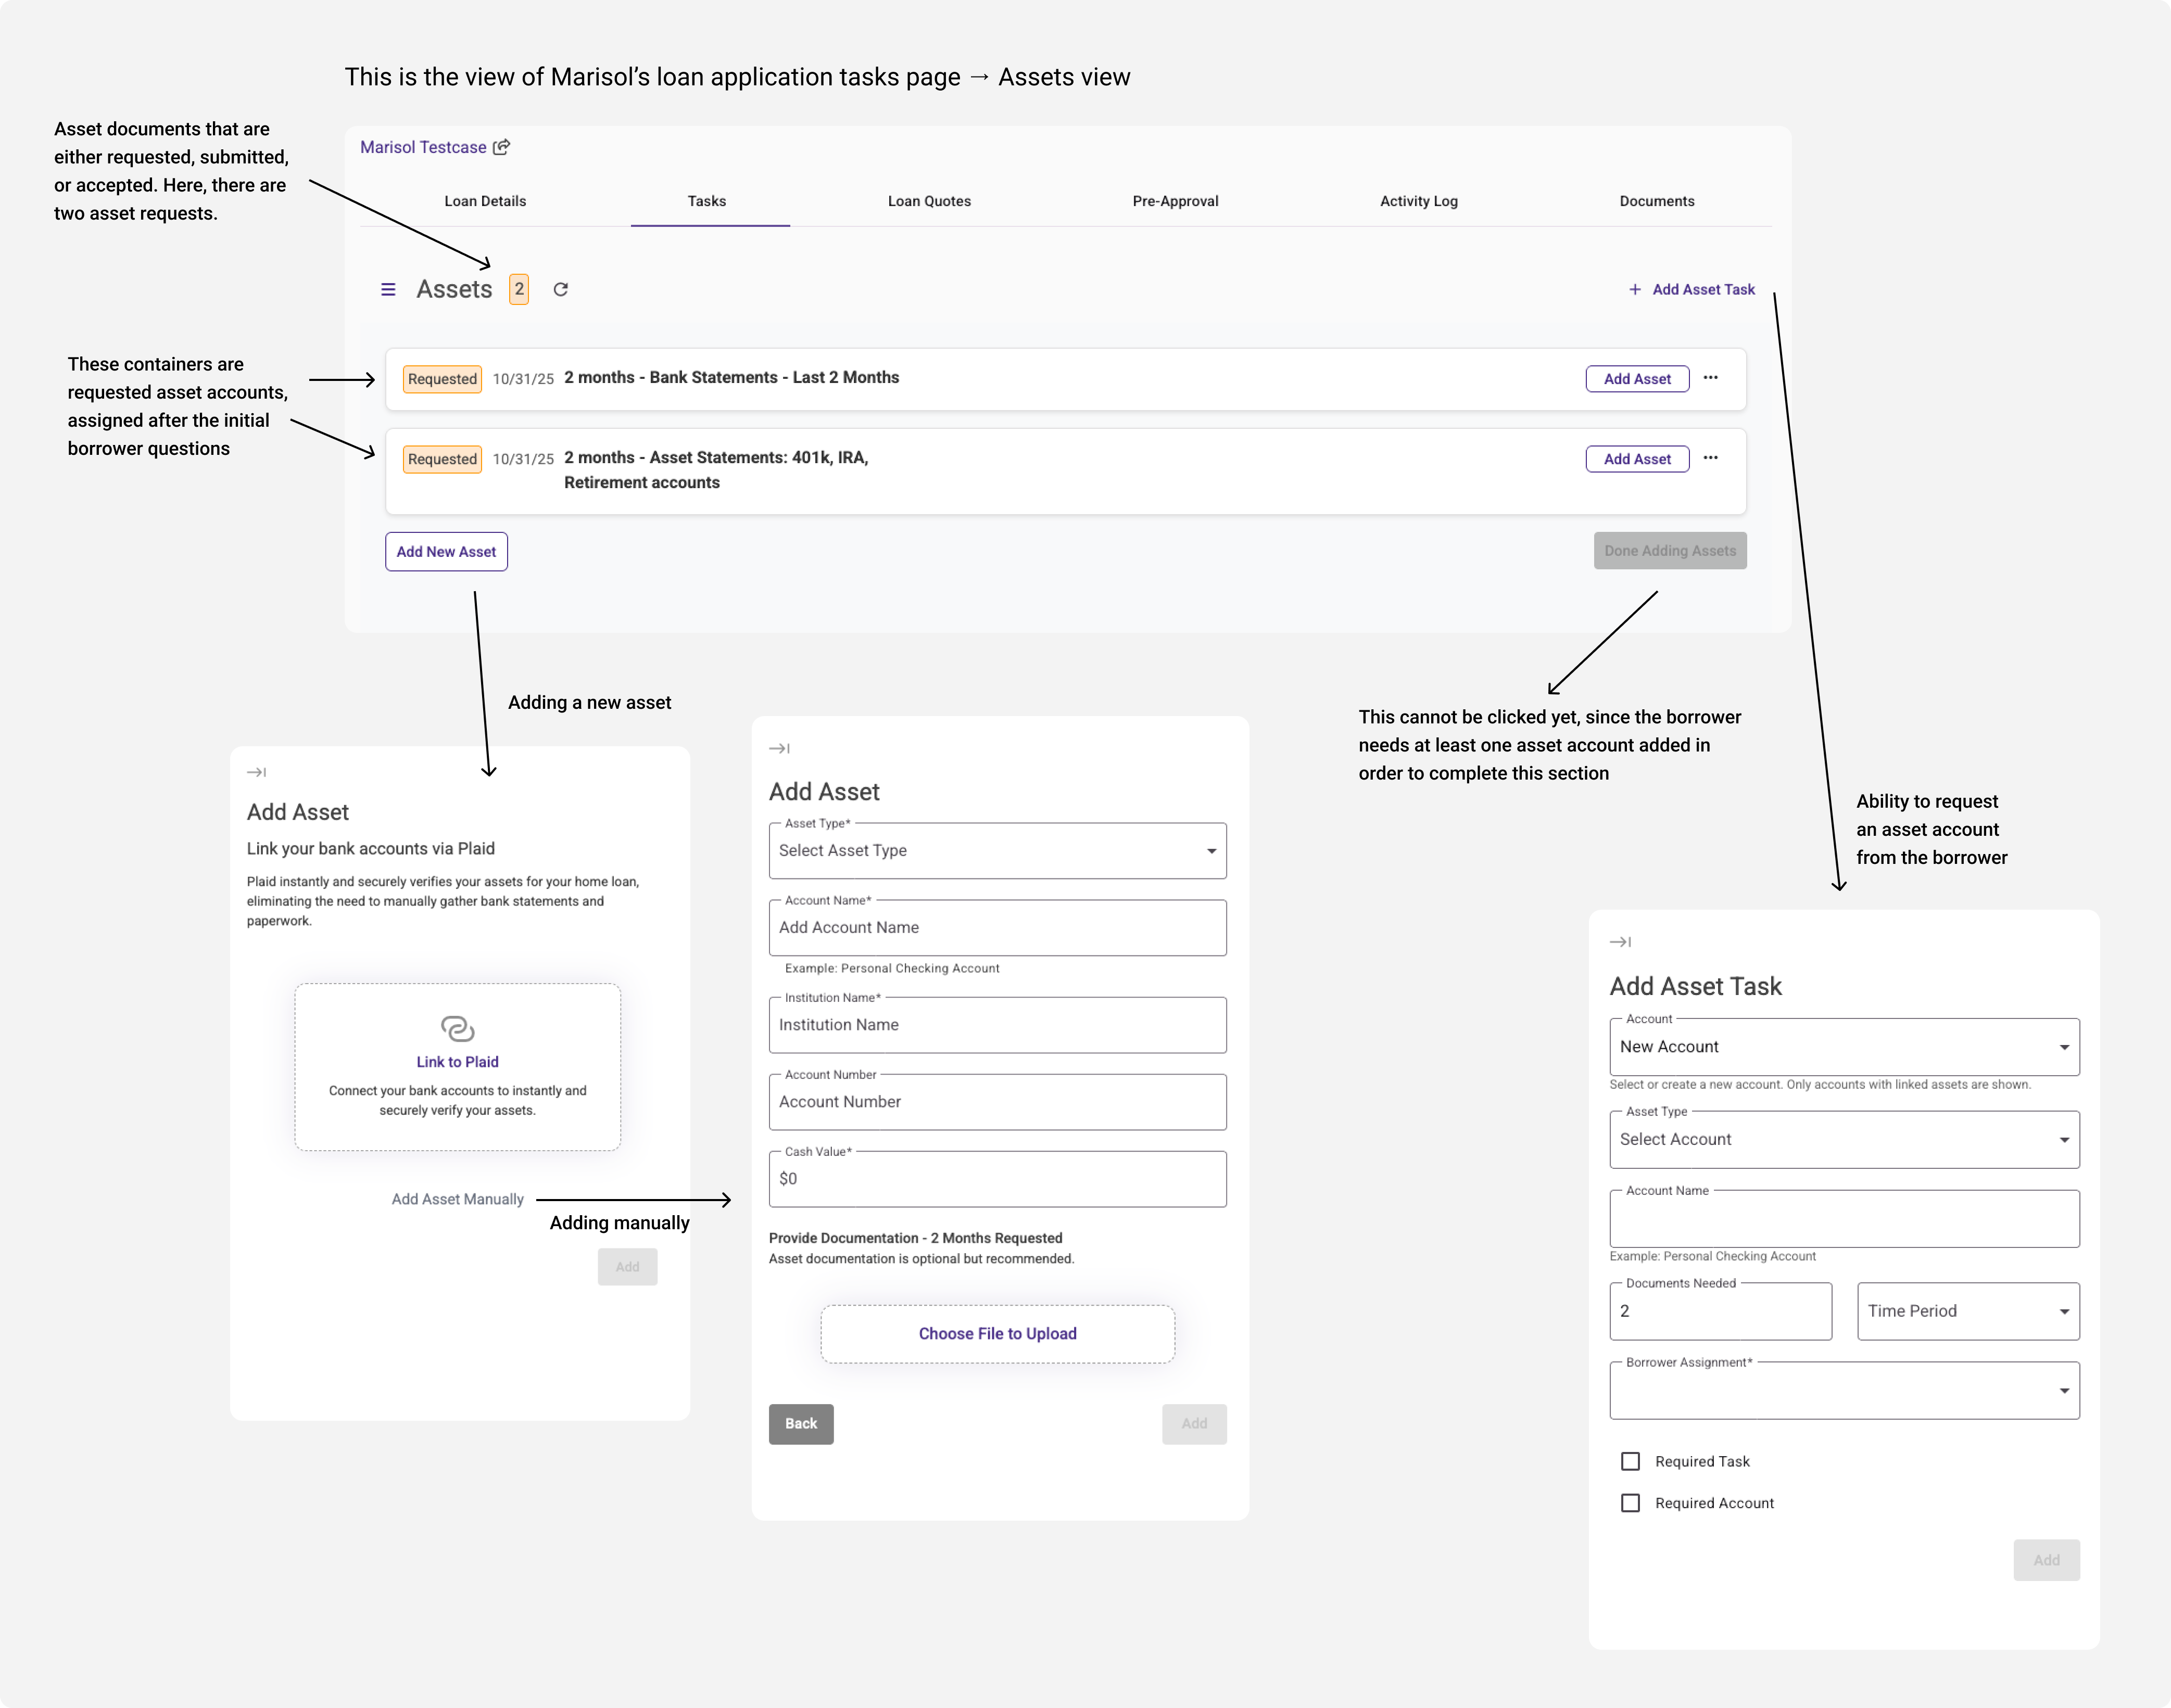
Task: Open the New Account dropdown
Action: tap(1844, 1047)
